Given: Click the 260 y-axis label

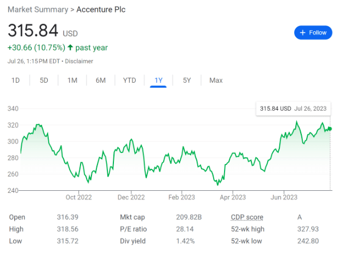Looking at the screenshot, I should [x=13, y=174].
